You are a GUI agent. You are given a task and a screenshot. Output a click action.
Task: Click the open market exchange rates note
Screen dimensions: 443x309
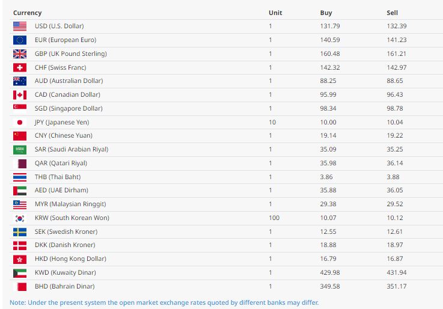point(164,302)
